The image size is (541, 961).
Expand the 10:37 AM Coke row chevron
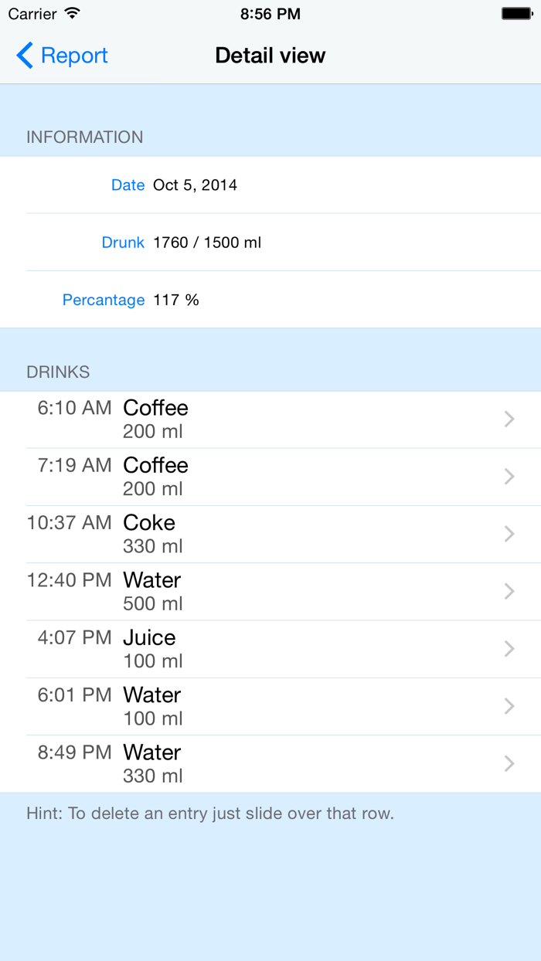pyautogui.click(x=509, y=534)
